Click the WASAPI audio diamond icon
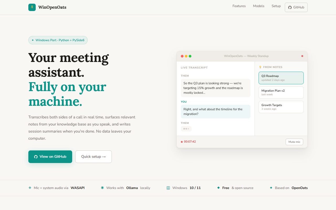336x210 pixels. point(30,188)
